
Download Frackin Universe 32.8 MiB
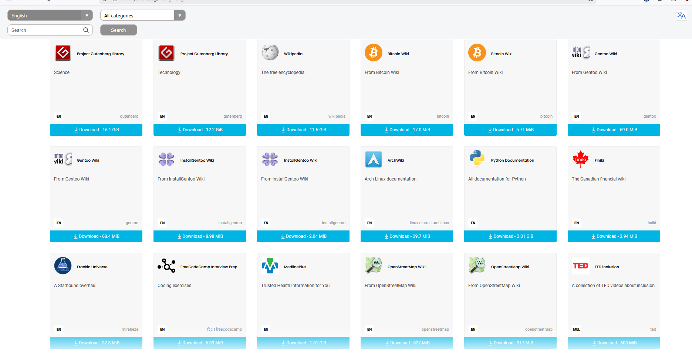pyautogui.click(x=96, y=343)
